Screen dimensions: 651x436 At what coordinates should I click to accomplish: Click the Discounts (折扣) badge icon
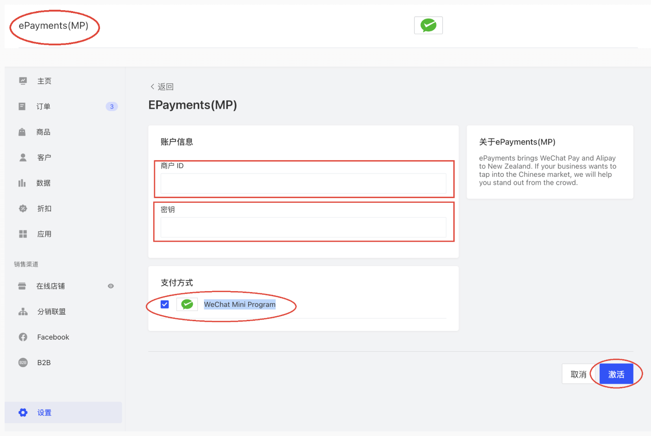23,208
